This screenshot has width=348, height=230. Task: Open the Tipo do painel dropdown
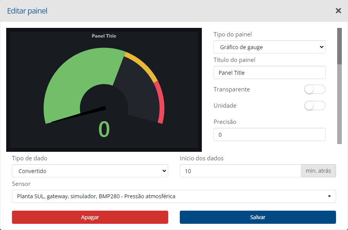pyautogui.click(x=269, y=47)
